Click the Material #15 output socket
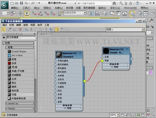 [x=131, y=59]
